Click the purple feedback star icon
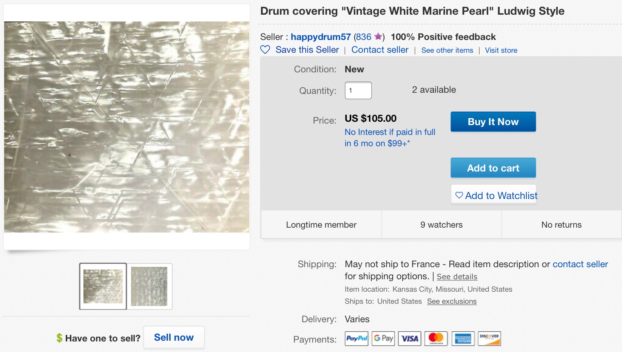The image size is (622, 352). 378,37
